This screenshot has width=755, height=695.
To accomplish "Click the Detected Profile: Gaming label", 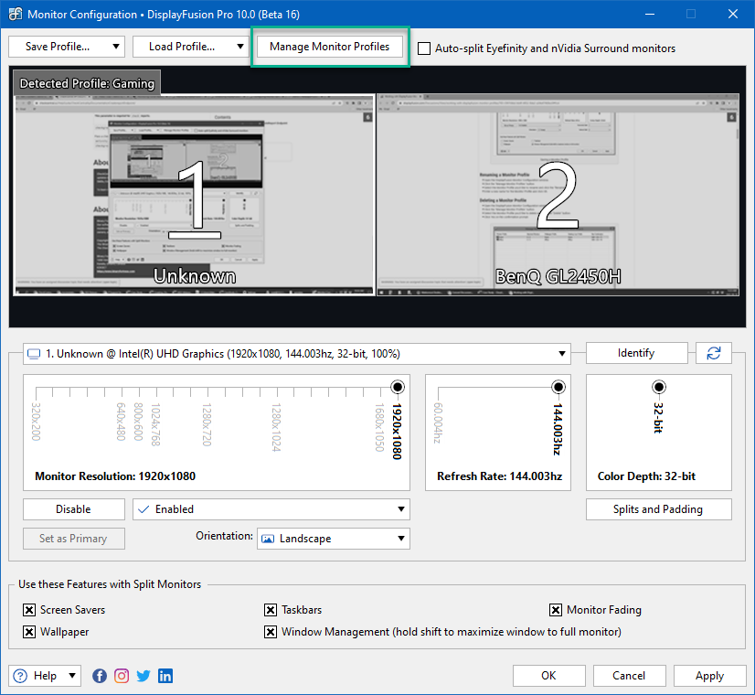I will coord(87,83).
